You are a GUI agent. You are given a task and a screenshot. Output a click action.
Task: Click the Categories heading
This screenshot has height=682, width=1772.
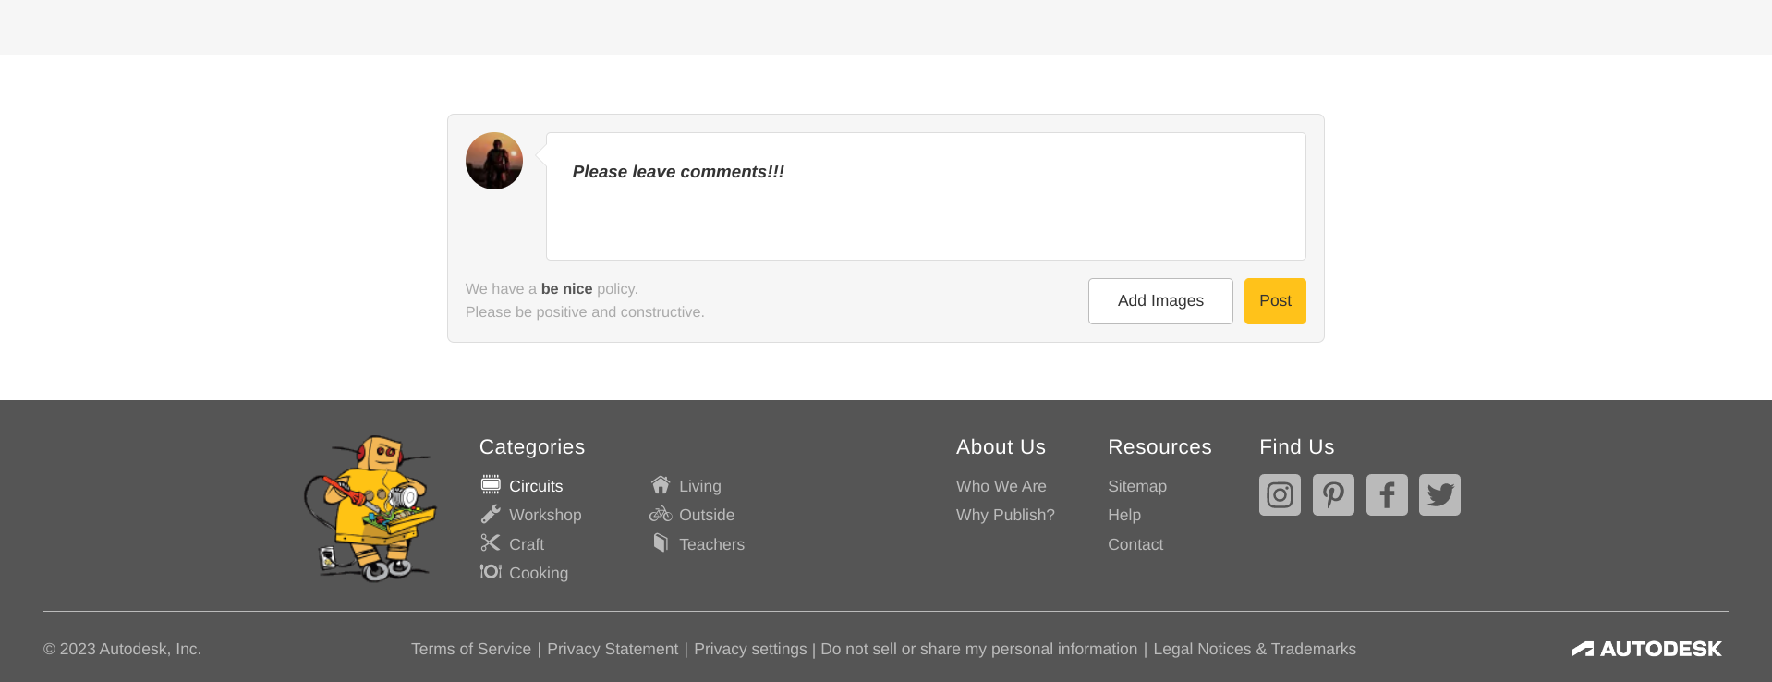tap(532, 447)
